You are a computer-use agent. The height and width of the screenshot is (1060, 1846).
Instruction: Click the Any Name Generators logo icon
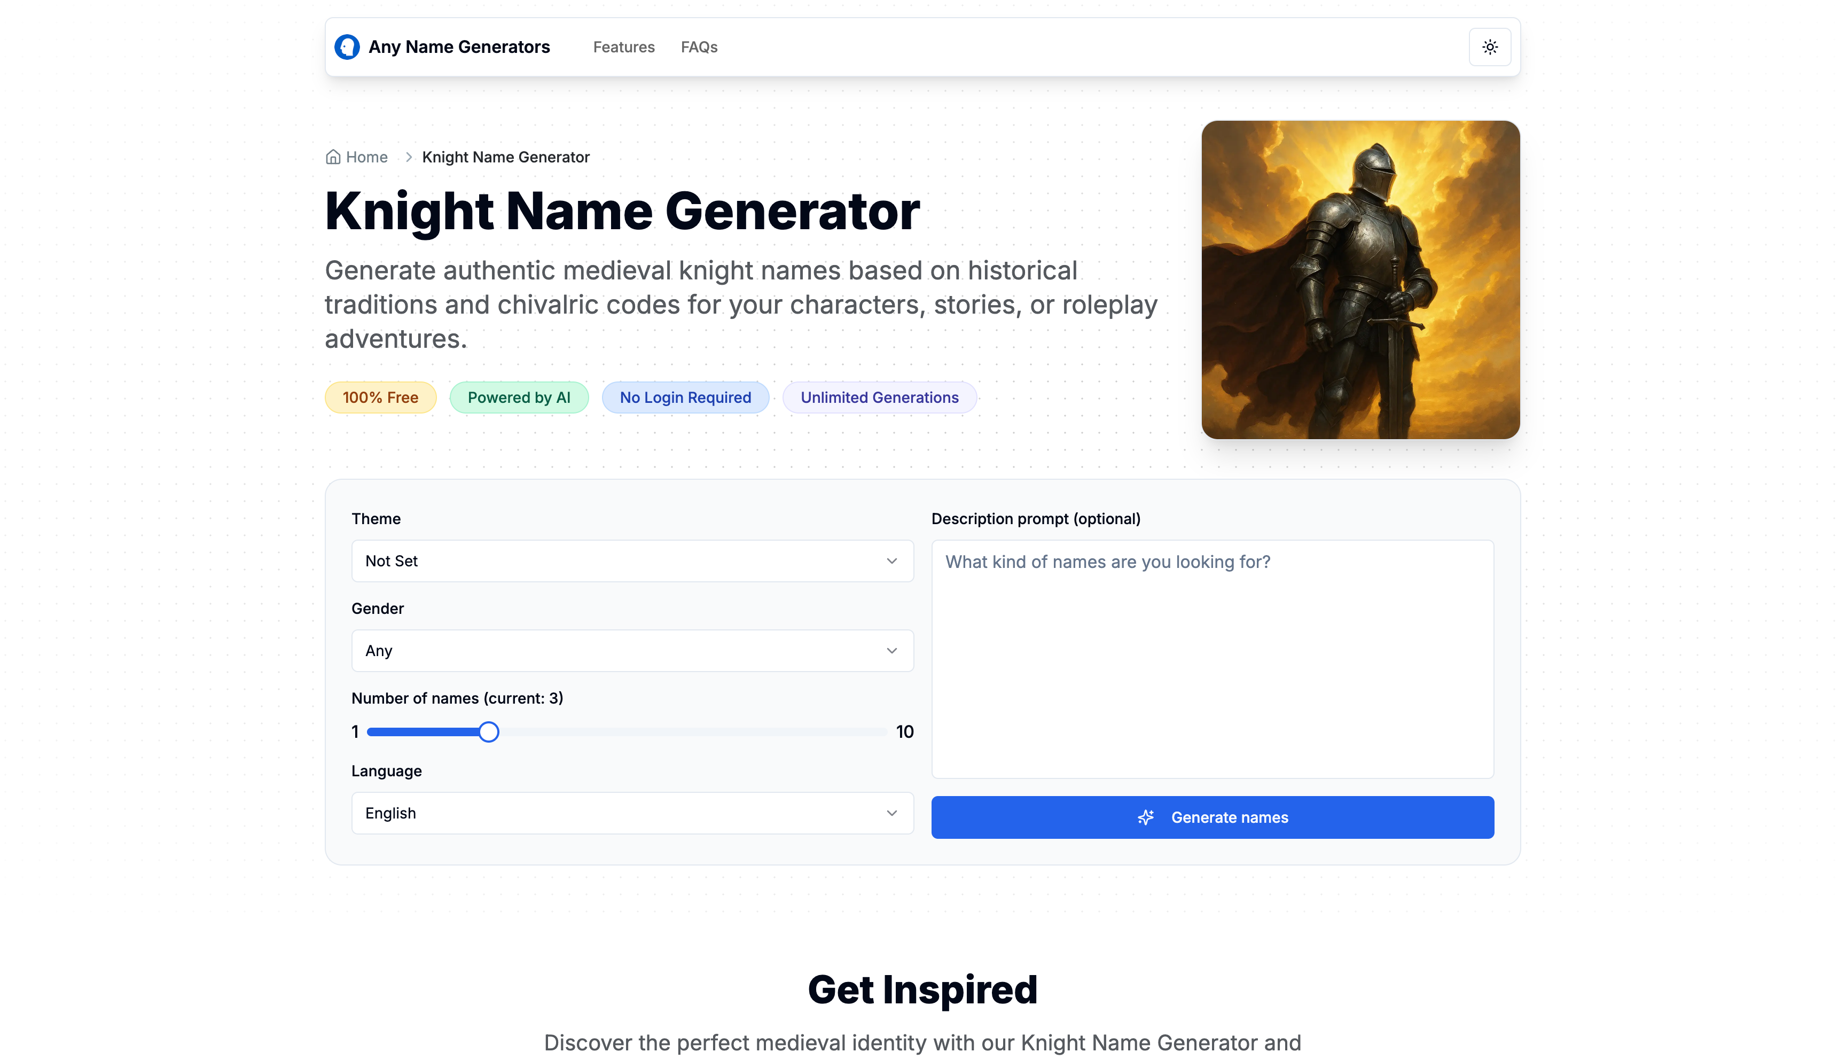point(346,46)
